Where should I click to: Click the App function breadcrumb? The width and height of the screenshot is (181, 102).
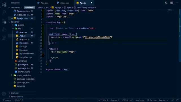69,8
